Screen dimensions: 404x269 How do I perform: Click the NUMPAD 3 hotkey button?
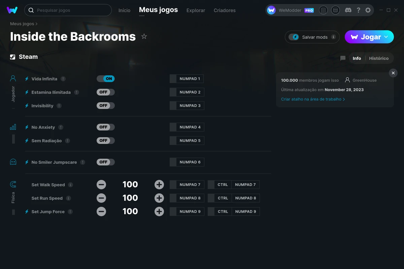click(187, 106)
